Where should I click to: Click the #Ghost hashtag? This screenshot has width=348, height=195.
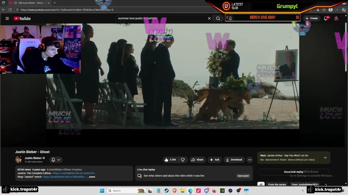click(67, 170)
